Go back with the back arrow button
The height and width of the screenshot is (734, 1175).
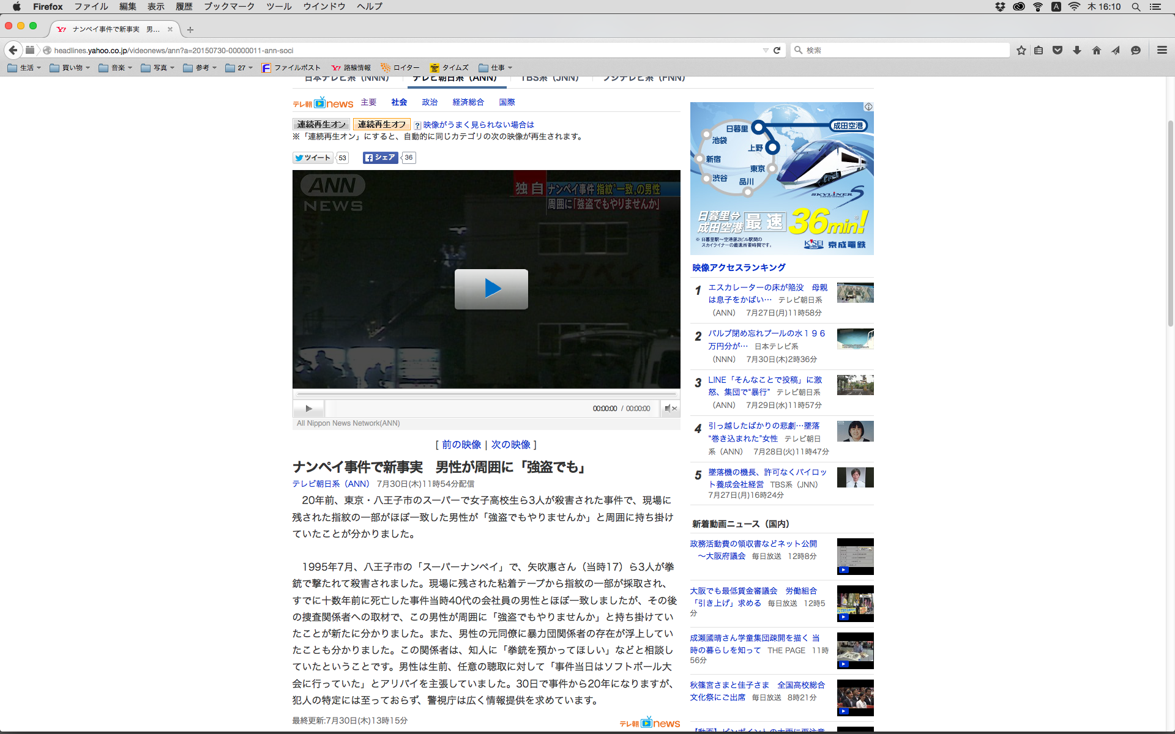(13, 50)
